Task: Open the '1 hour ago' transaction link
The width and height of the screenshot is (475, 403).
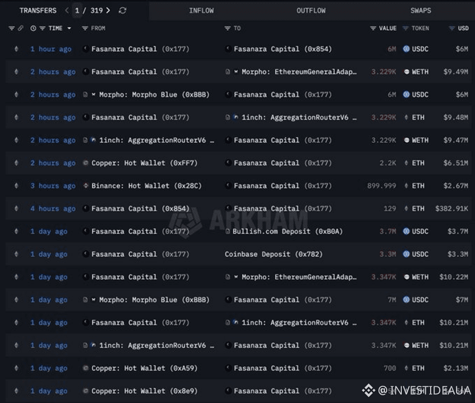Action: (x=51, y=49)
